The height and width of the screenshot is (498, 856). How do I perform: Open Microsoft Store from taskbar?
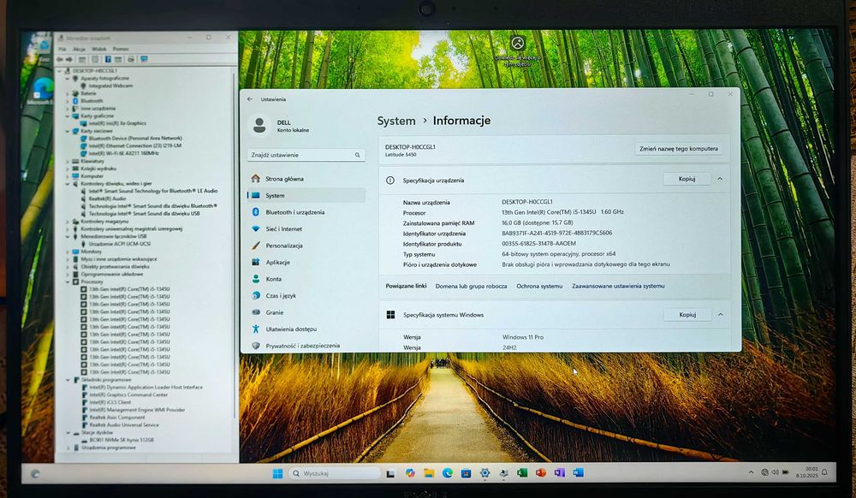pyautogui.click(x=467, y=473)
